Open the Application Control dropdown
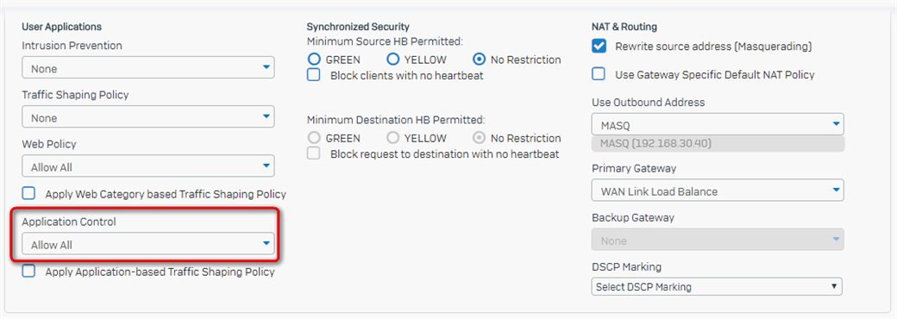This screenshot has height=319, width=897. (x=148, y=244)
